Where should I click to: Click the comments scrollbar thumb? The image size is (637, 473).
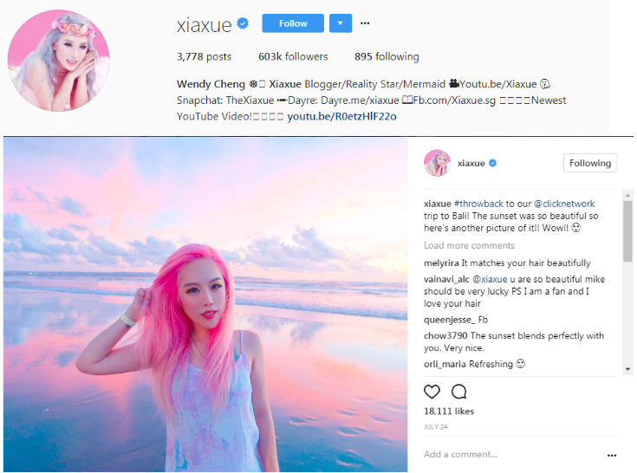click(x=628, y=231)
